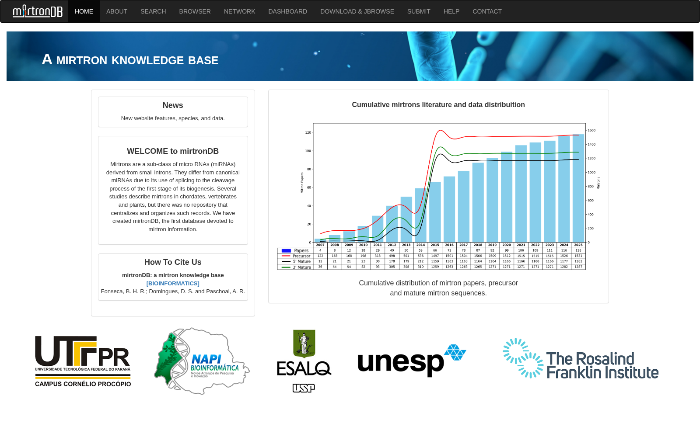Click the cumulative mirtrons bar chart image

click(x=438, y=196)
